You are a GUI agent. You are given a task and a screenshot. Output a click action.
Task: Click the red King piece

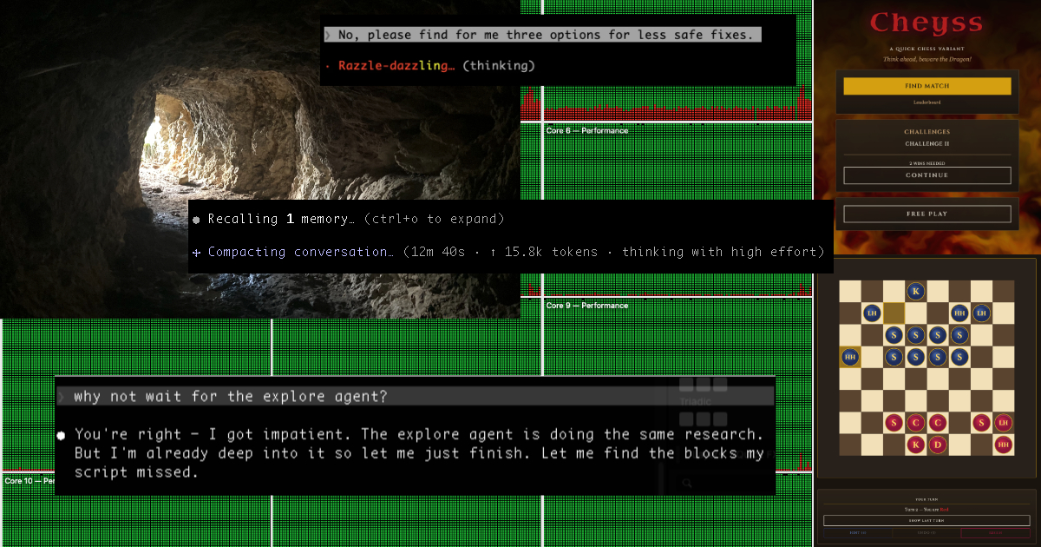coord(916,445)
